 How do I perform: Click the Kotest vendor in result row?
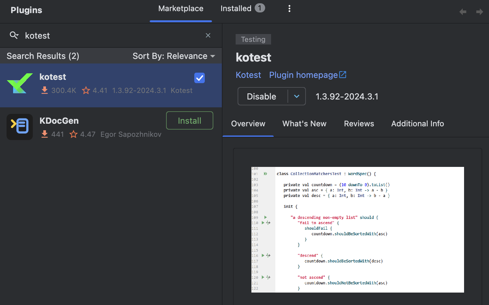coord(181,90)
